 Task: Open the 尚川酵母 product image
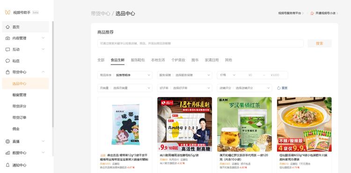point(185,124)
